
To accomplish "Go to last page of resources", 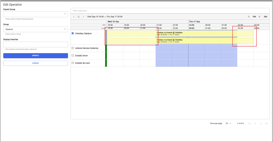I will (266, 124).
